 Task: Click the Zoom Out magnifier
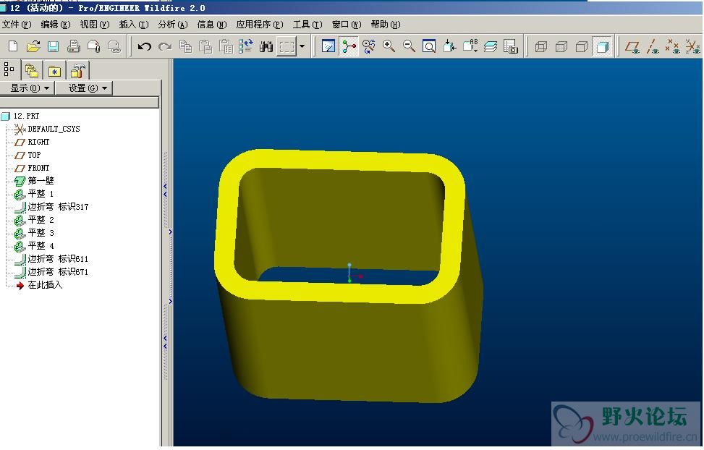[x=409, y=46]
